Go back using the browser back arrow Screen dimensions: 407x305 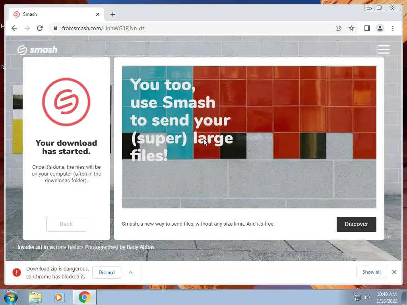coord(14,28)
